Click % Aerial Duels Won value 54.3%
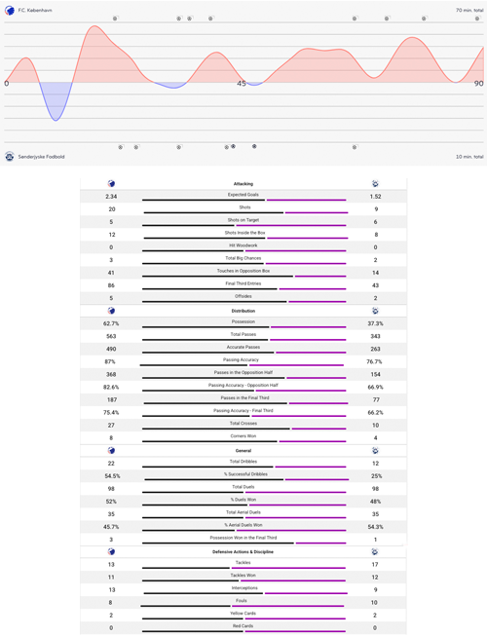 point(375,527)
